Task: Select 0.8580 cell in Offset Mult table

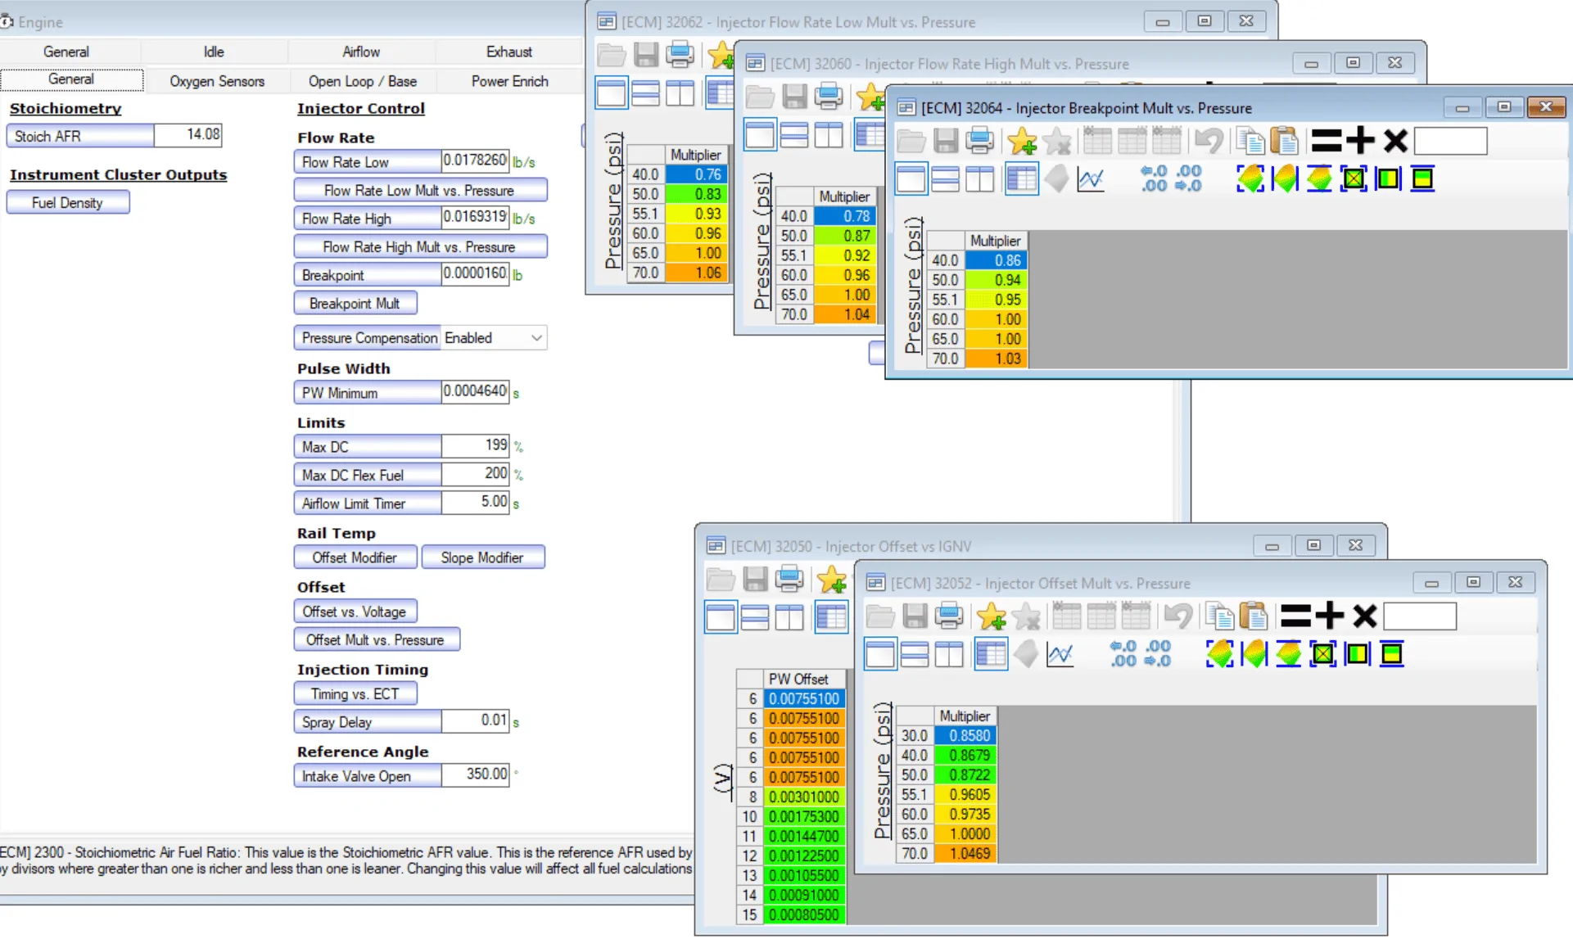Action: click(x=965, y=735)
